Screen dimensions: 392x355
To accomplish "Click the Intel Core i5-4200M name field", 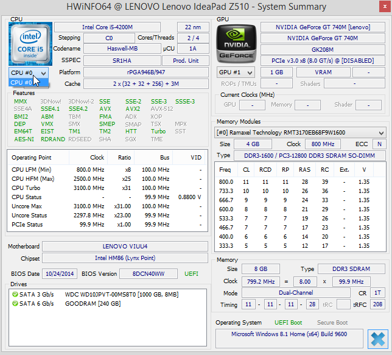I will (x=108, y=27).
